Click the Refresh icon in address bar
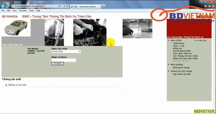This screenshot has width=216, height=114. pyautogui.click(x=64, y=6)
